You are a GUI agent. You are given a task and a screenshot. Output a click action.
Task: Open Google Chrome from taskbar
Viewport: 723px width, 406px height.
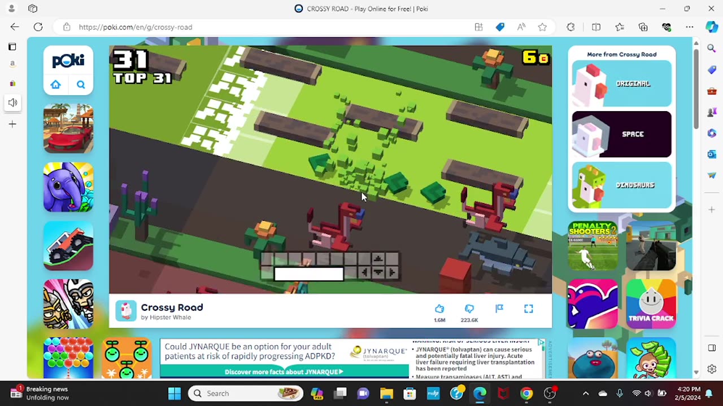tap(526, 394)
